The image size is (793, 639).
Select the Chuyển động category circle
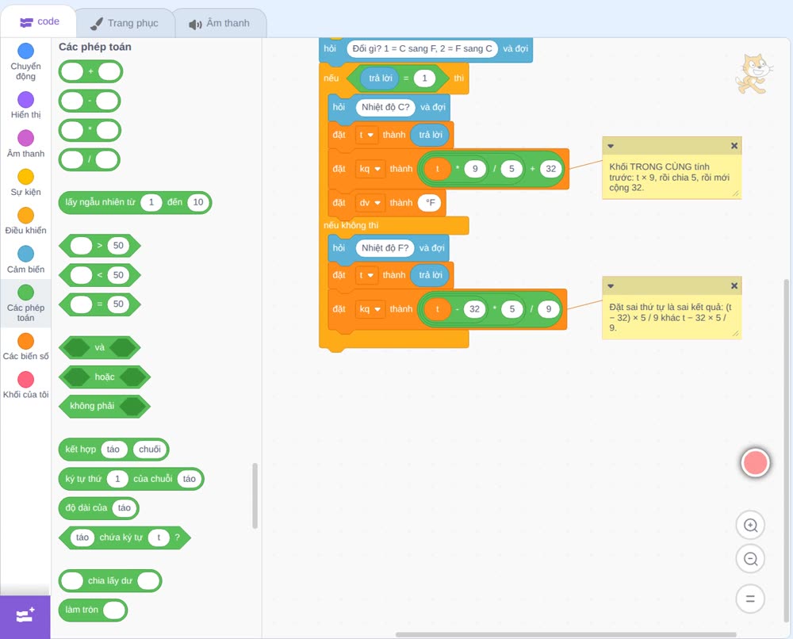(x=26, y=51)
